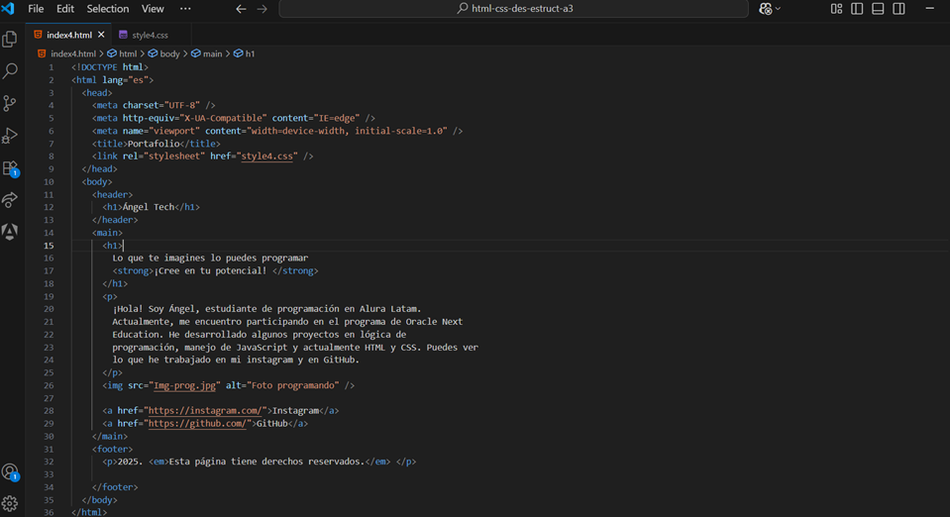Select body in the breadcrumb
The image size is (950, 517).
[169, 53]
